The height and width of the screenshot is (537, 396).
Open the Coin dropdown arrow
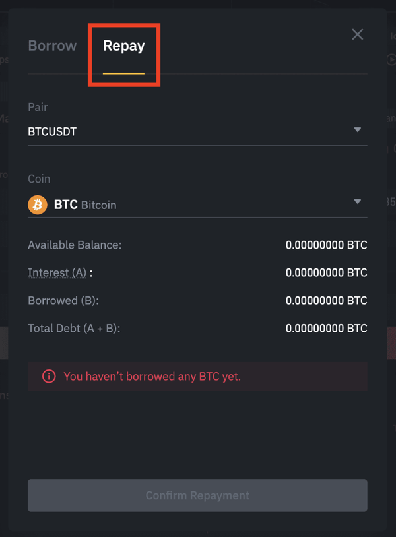click(357, 202)
